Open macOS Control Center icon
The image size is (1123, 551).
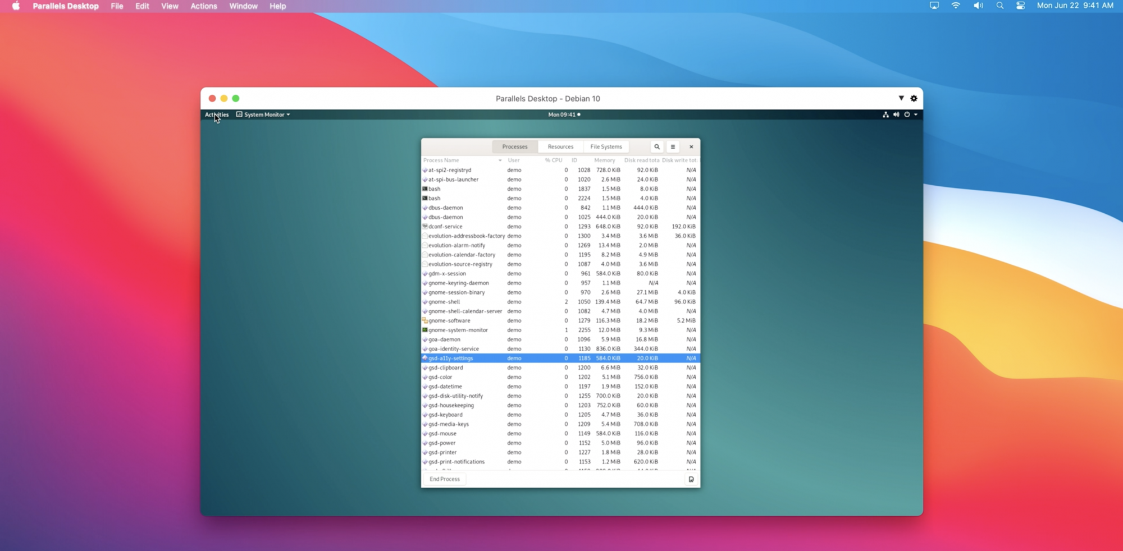[1020, 6]
